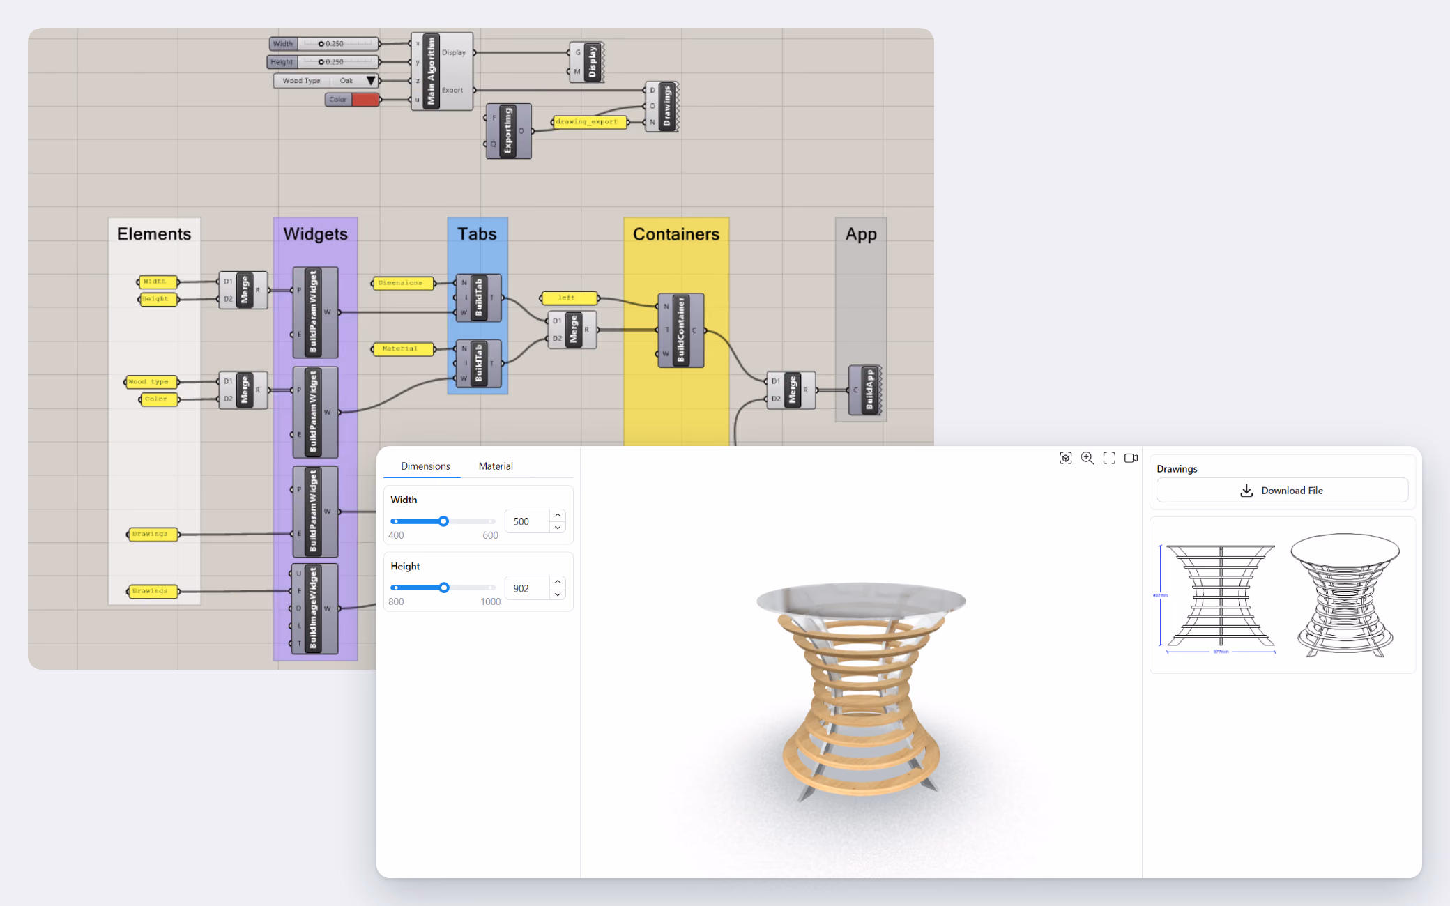1450x906 pixels.
Task: Open the perspective wireframe drawing thumbnail
Action: coord(1345,595)
